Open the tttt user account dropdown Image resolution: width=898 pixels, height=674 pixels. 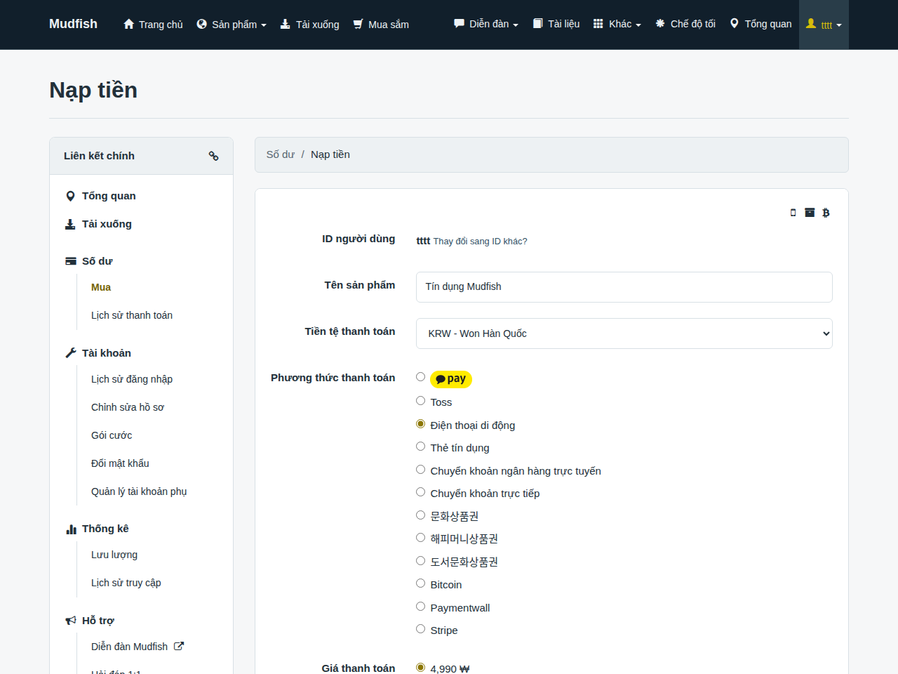click(x=824, y=25)
